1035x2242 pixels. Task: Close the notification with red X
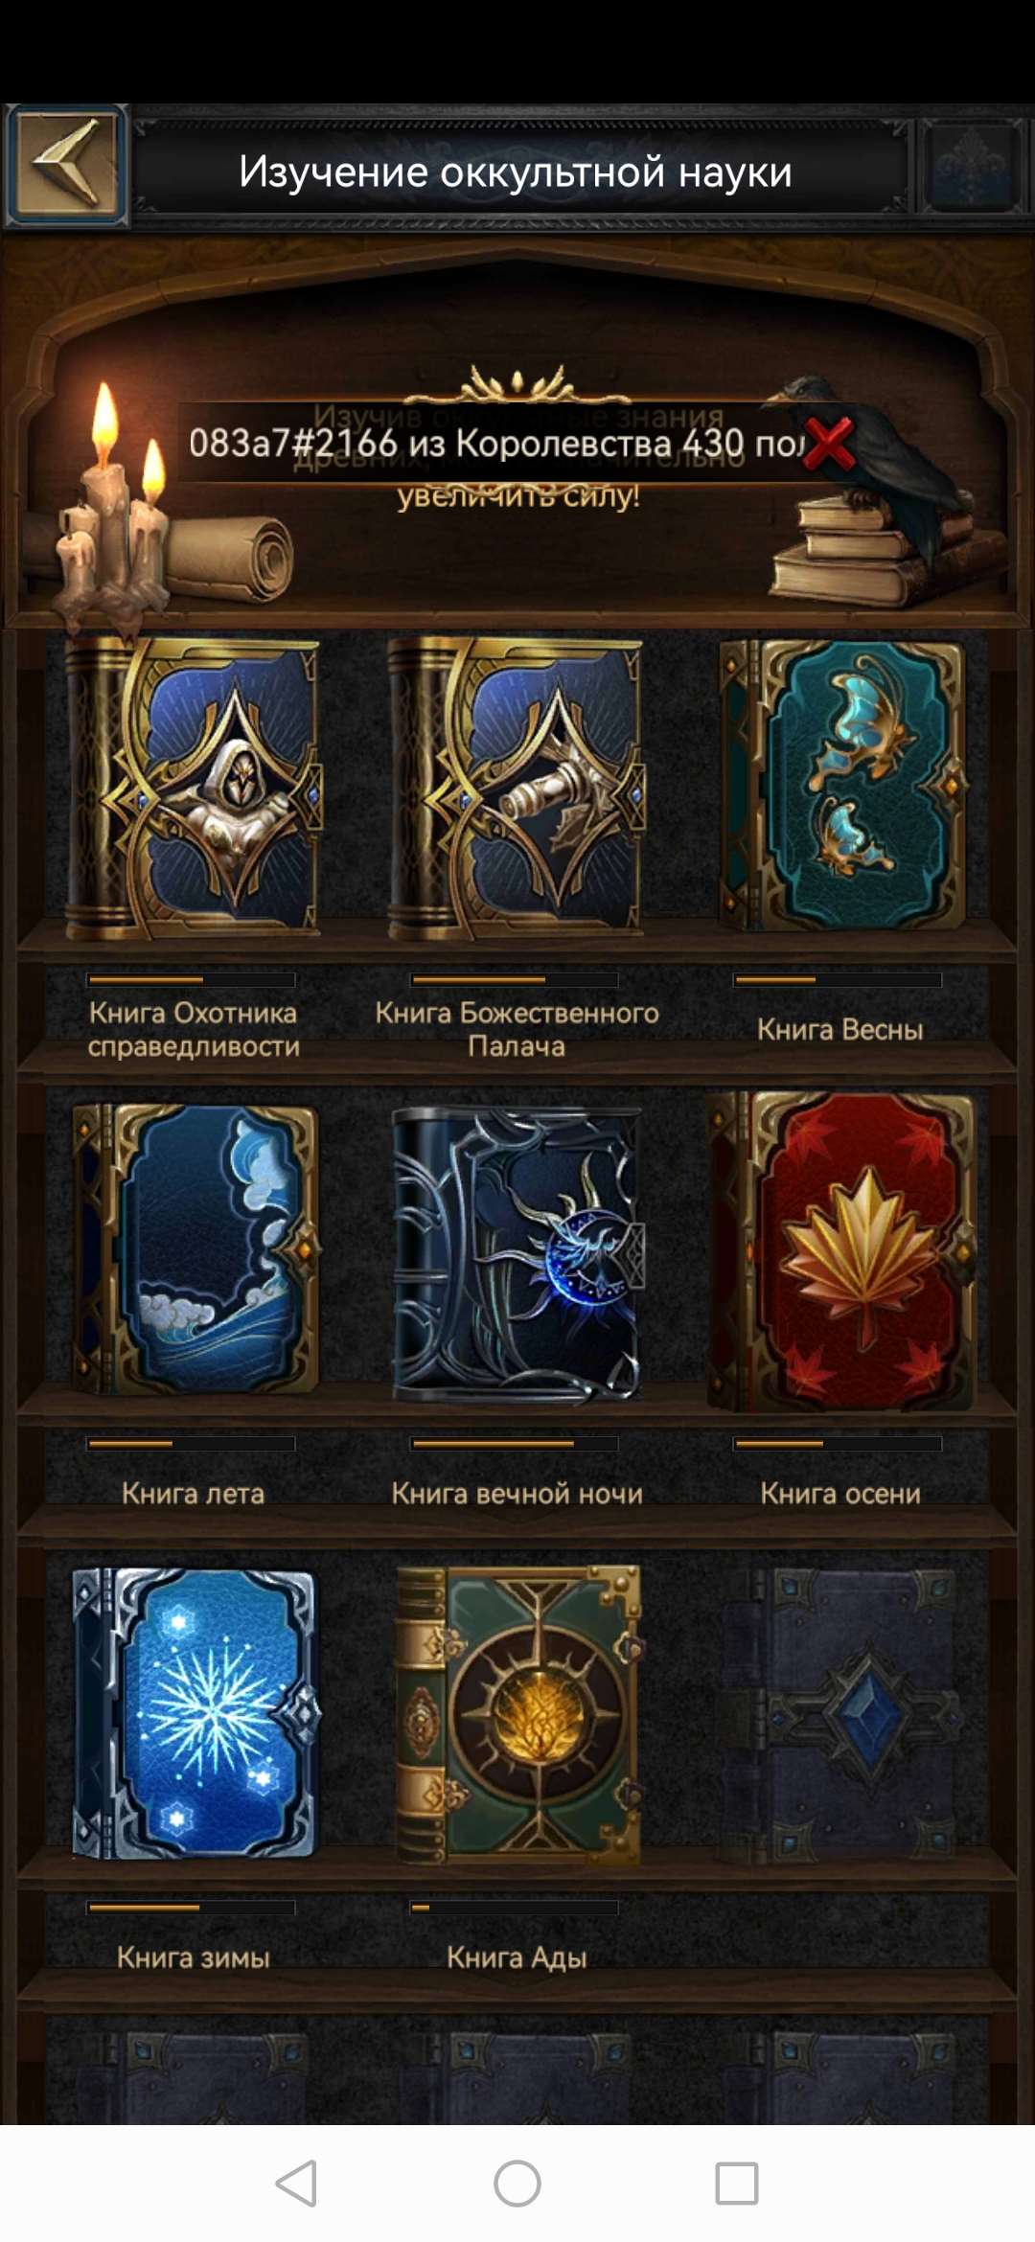830,443
